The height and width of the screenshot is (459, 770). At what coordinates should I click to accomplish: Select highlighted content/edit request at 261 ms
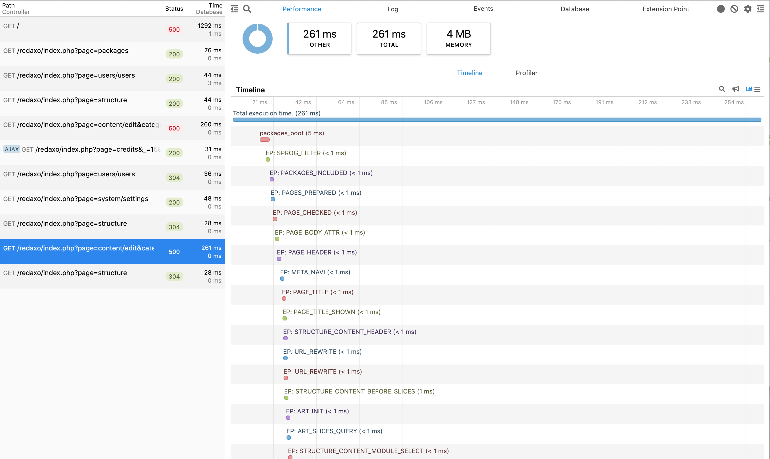point(112,252)
